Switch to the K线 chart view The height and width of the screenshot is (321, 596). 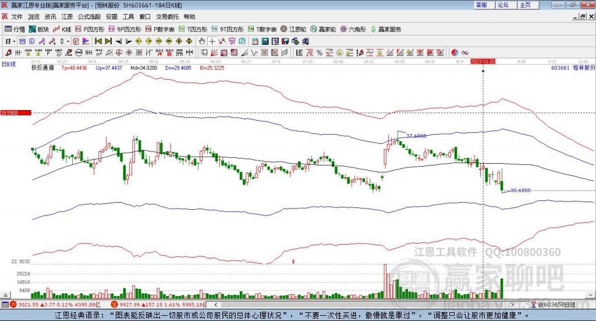click(x=62, y=29)
